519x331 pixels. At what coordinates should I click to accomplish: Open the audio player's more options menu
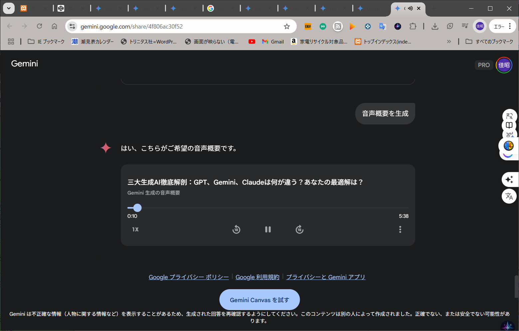pyautogui.click(x=400, y=229)
